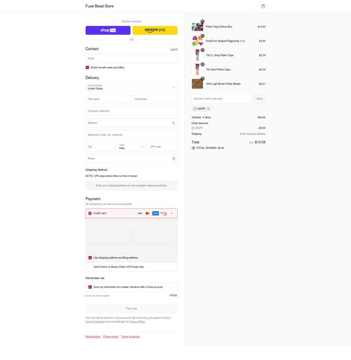
Task: Click the Mastercard logo icon
Action: [x=148, y=213]
